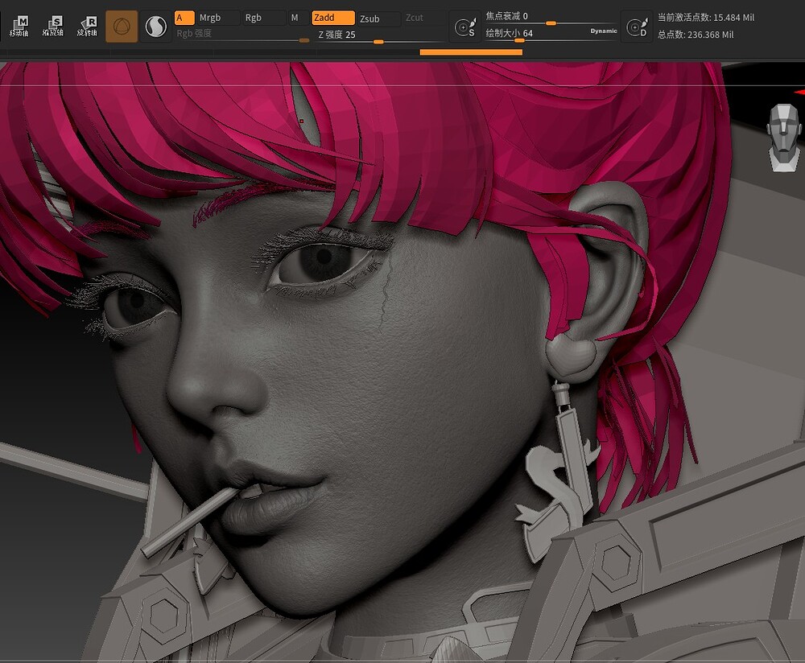The height and width of the screenshot is (663, 805).
Task: Open the D dynamic brush icon
Action: pyautogui.click(x=637, y=27)
